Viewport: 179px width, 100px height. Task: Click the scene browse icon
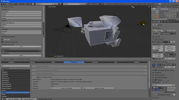point(60,4)
